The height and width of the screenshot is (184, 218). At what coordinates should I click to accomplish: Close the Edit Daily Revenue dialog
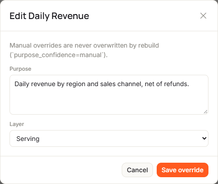[x=203, y=16]
